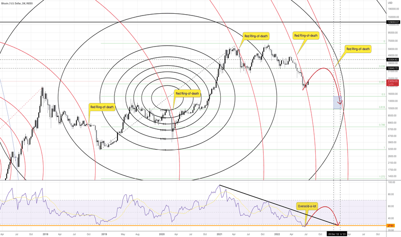401x237 pixels.
Task: Click the 2150.00 price scale label
Action: tap(393, 163)
